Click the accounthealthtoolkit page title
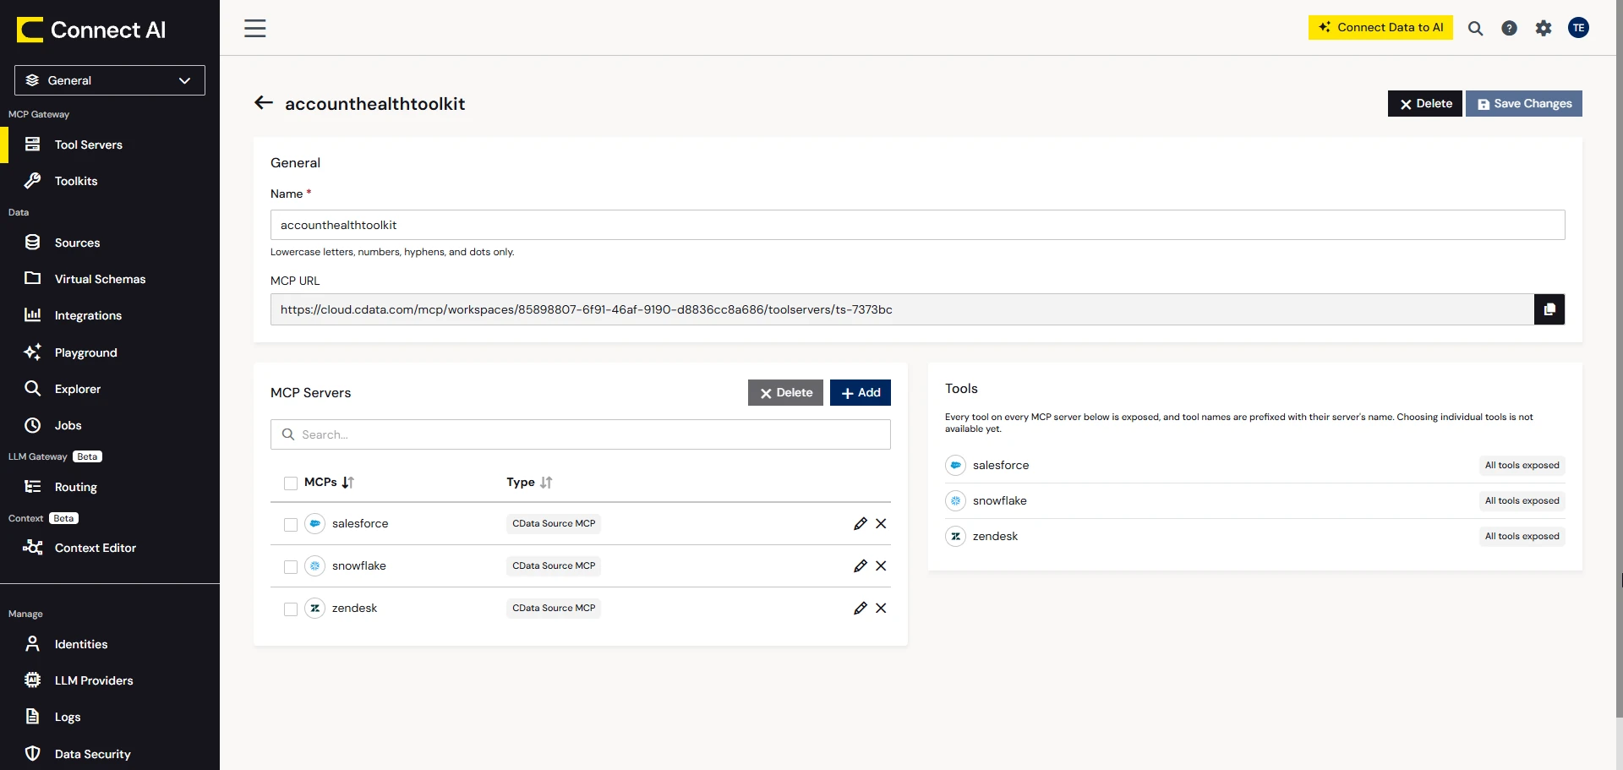This screenshot has height=770, width=1623. [x=375, y=103]
